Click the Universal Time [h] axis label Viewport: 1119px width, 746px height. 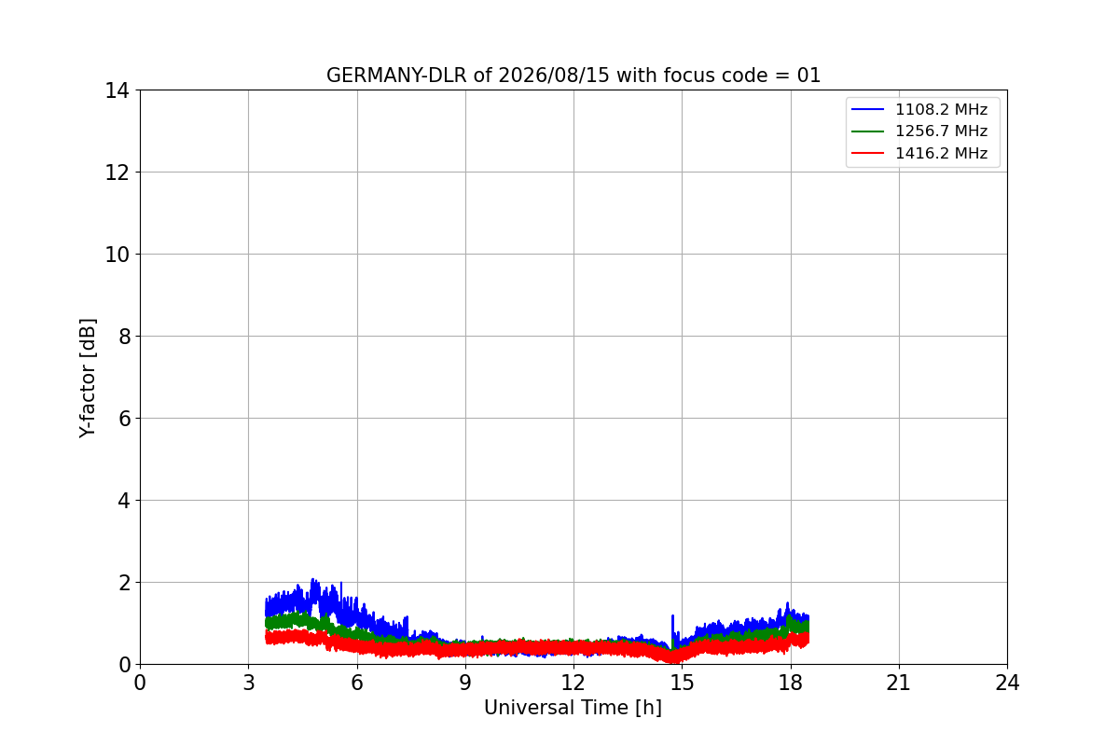(573, 708)
